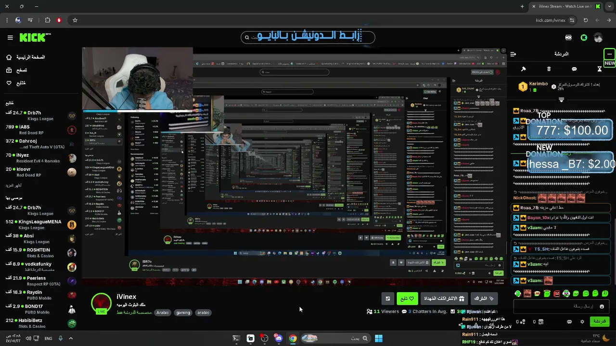Click the stream dashboard icon in Kick header
This screenshot has height=346, width=616.
click(568, 37)
